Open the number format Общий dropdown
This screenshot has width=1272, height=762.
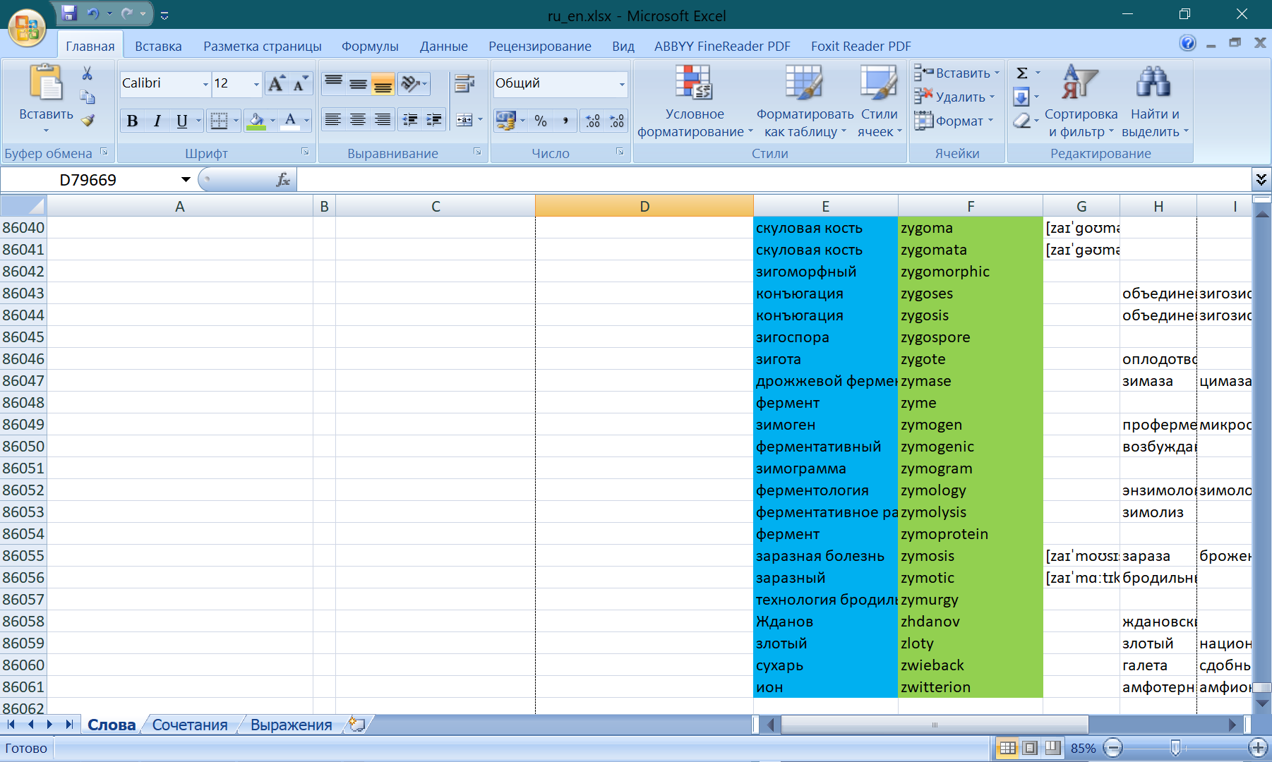[x=621, y=85]
